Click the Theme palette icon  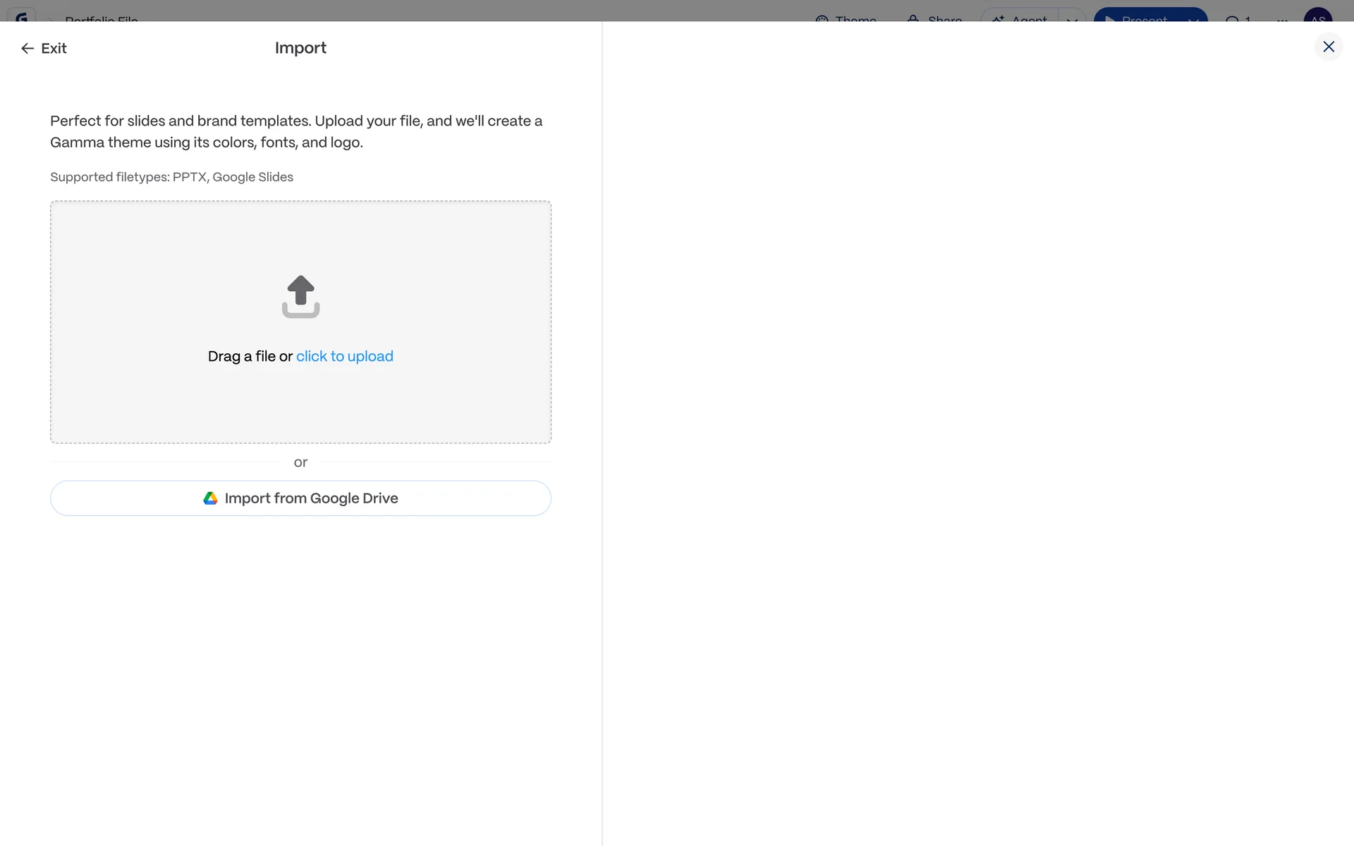coord(822,18)
